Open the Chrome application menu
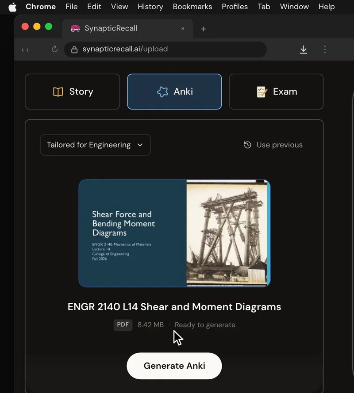This screenshot has height=393, width=354. coord(41,7)
